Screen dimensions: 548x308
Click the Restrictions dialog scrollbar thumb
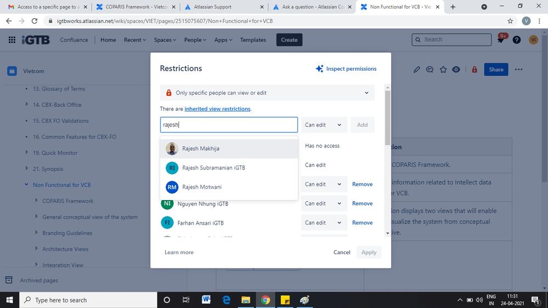(x=388, y=118)
